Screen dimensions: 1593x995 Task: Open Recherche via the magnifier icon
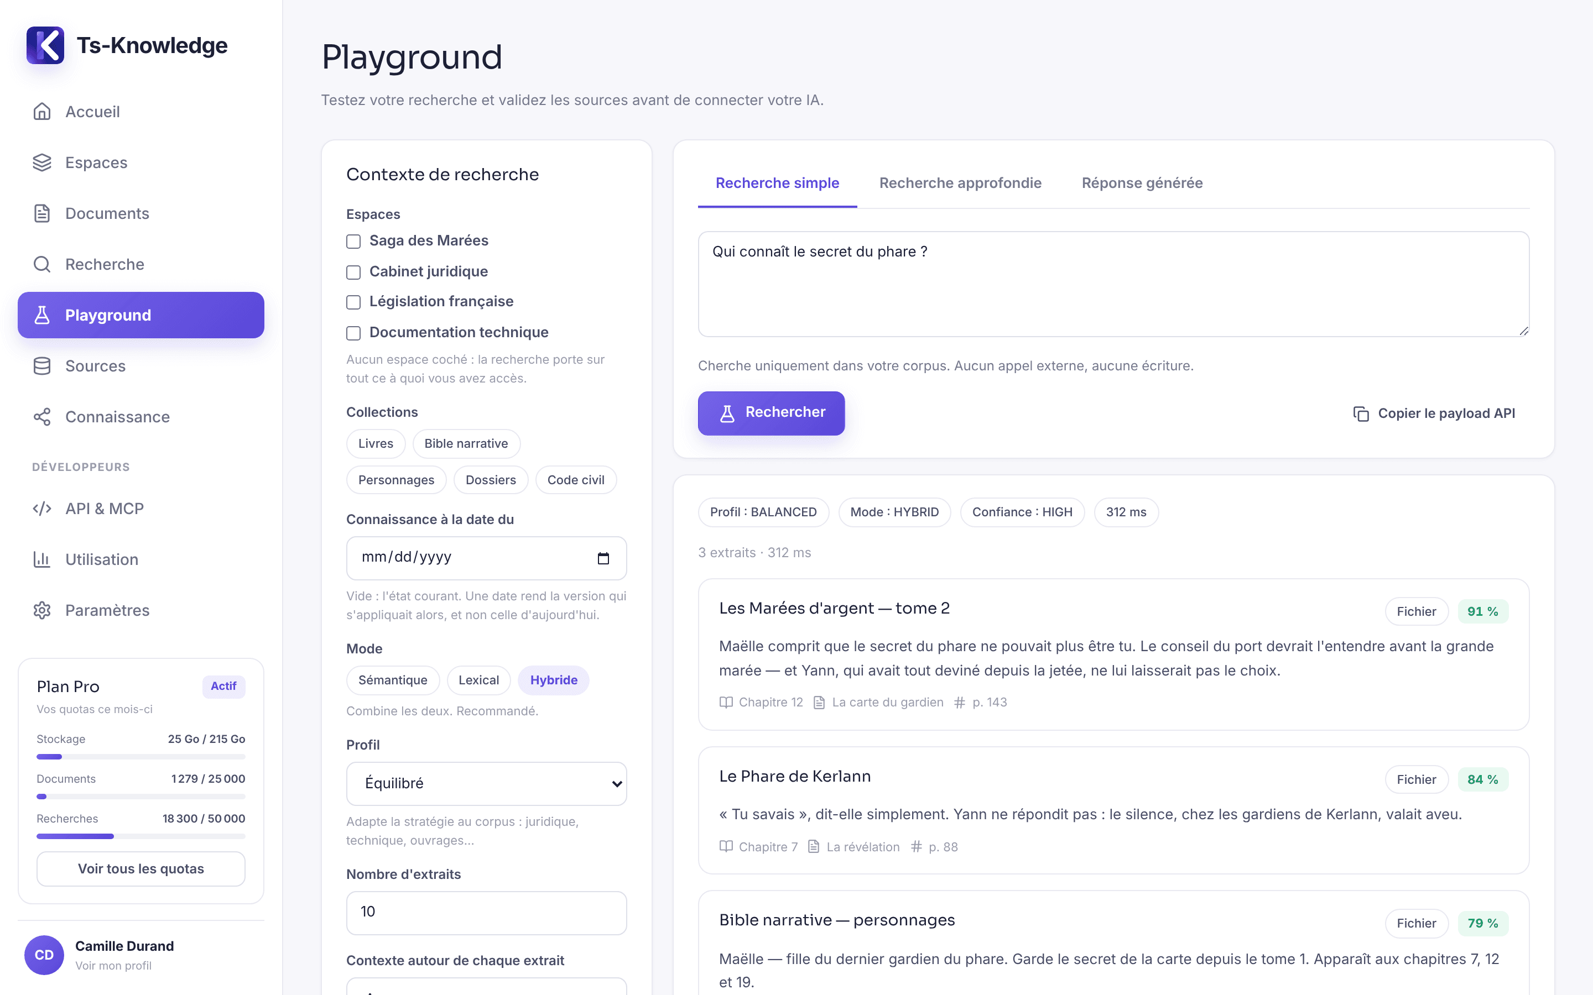pos(42,265)
